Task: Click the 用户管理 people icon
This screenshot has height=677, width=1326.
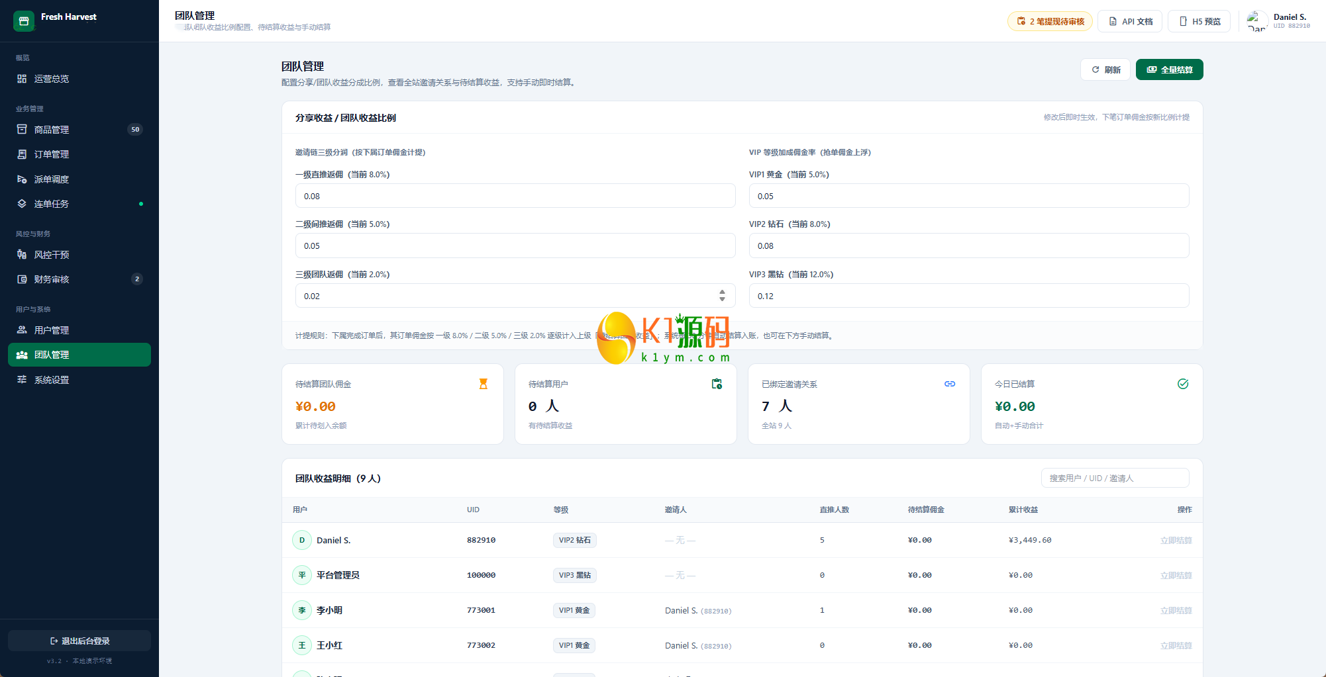Action: 22,330
